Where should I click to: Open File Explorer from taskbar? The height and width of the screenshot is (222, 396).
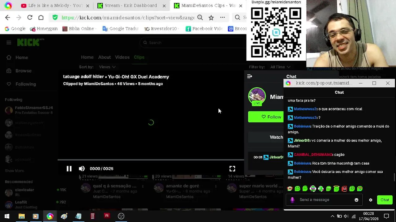coord(21,216)
